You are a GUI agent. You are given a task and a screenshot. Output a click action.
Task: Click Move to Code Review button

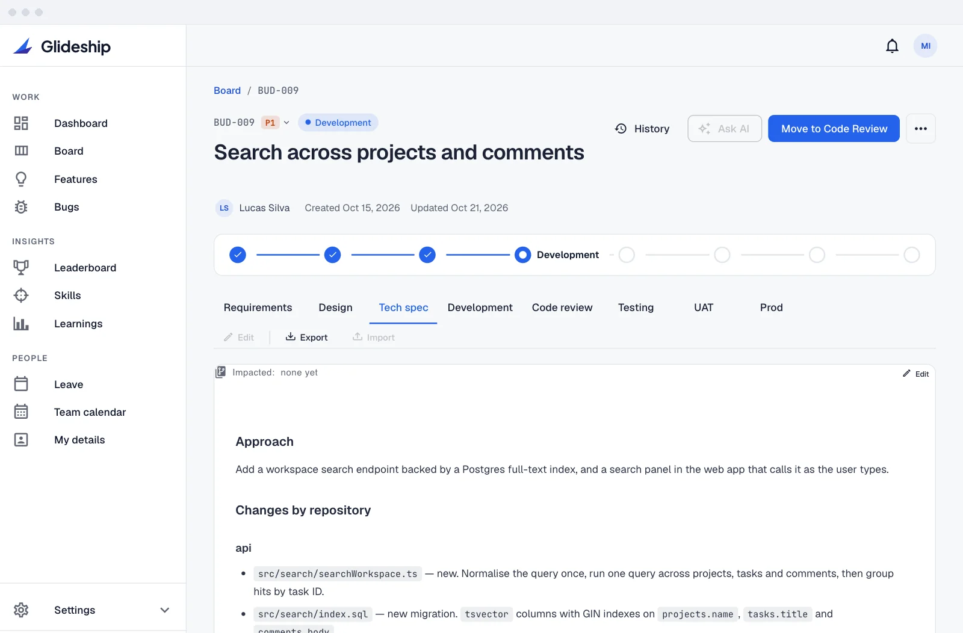(x=834, y=129)
